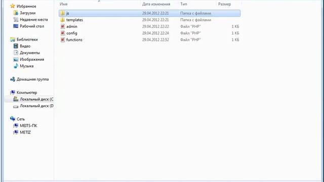Sort files by the Имя column
Screen dimensions: 324x182
click(63, 4)
